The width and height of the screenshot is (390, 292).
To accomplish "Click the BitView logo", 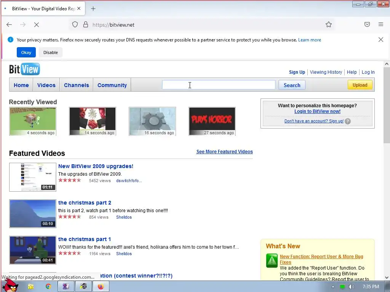I will pyautogui.click(x=24, y=69).
